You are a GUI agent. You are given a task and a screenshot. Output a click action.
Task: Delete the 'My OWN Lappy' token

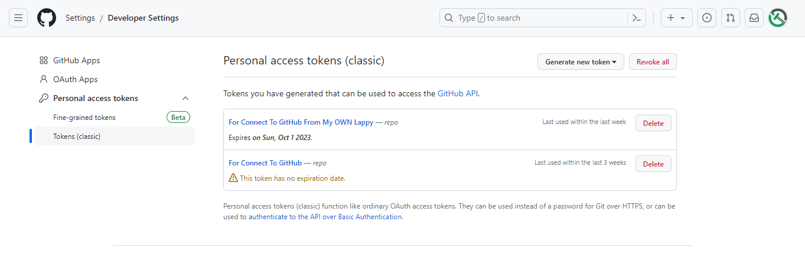653,123
